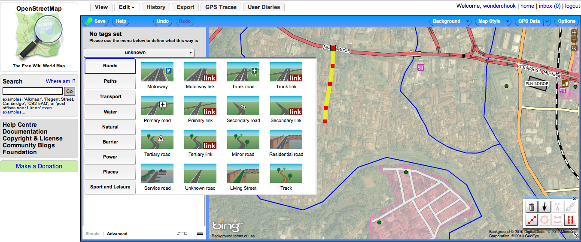Switch to Simple tag view
The width and height of the screenshot is (581, 242).
tap(92, 234)
